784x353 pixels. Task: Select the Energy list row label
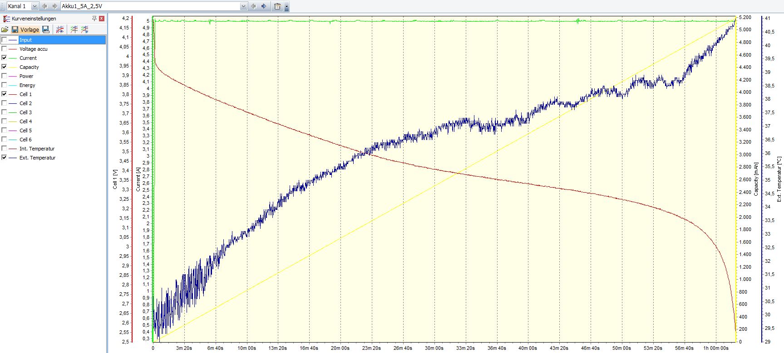(x=27, y=85)
